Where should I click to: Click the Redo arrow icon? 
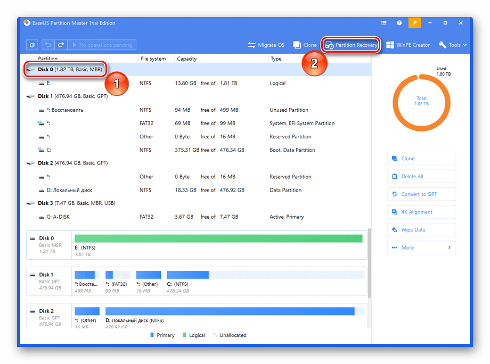[61, 45]
